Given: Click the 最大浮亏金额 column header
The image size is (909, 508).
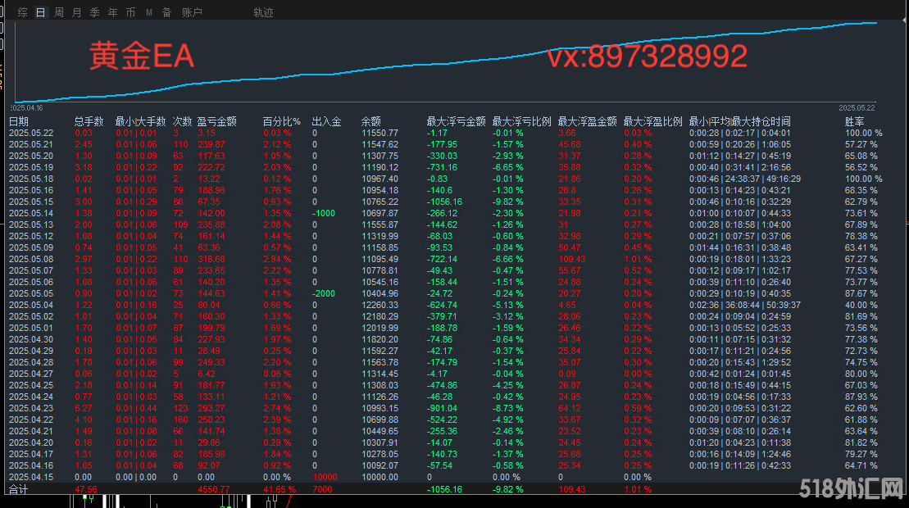Looking at the screenshot, I should click(x=456, y=121).
